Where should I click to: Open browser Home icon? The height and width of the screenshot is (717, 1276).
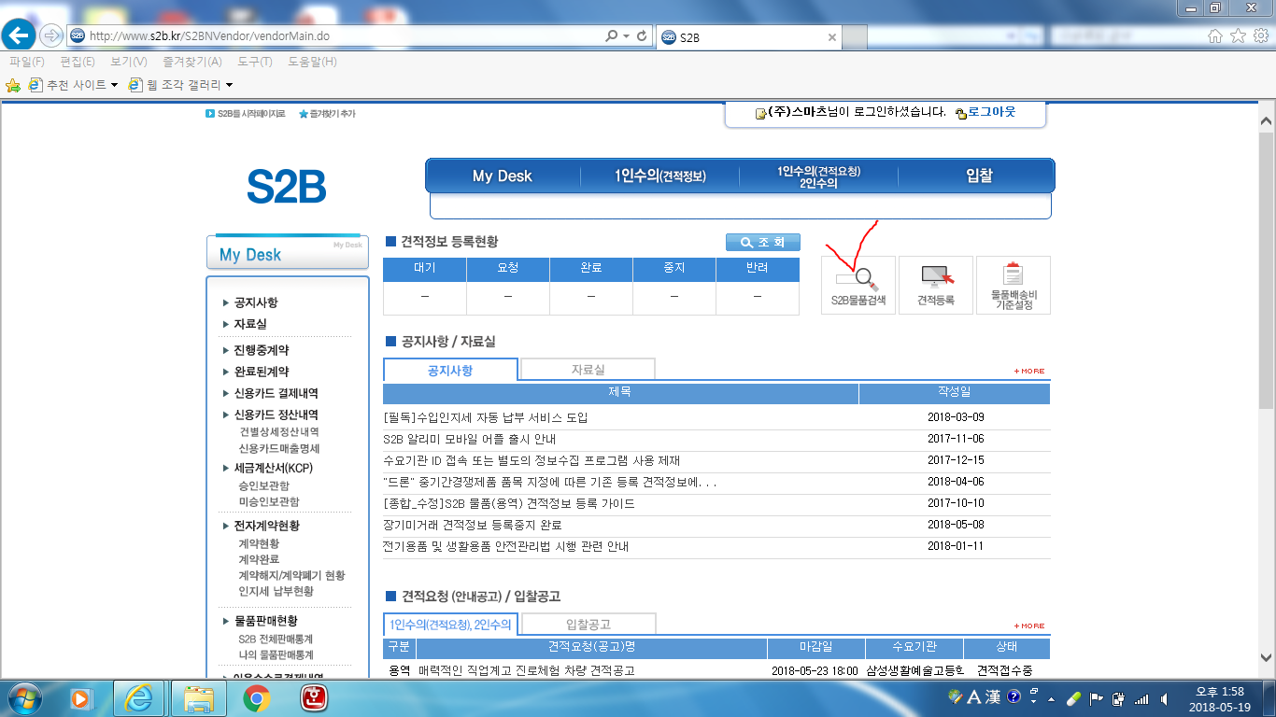pyautogui.click(x=1215, y=35)
